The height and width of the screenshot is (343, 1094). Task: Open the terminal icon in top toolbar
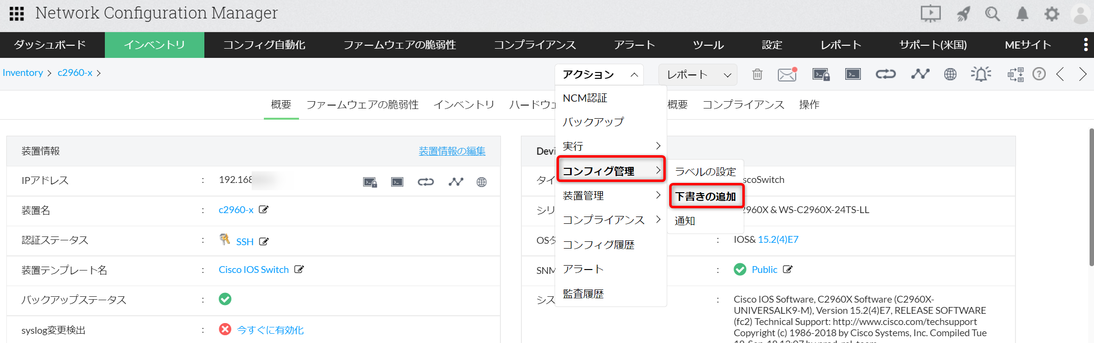pyautogui.click(x=853, y=74)
